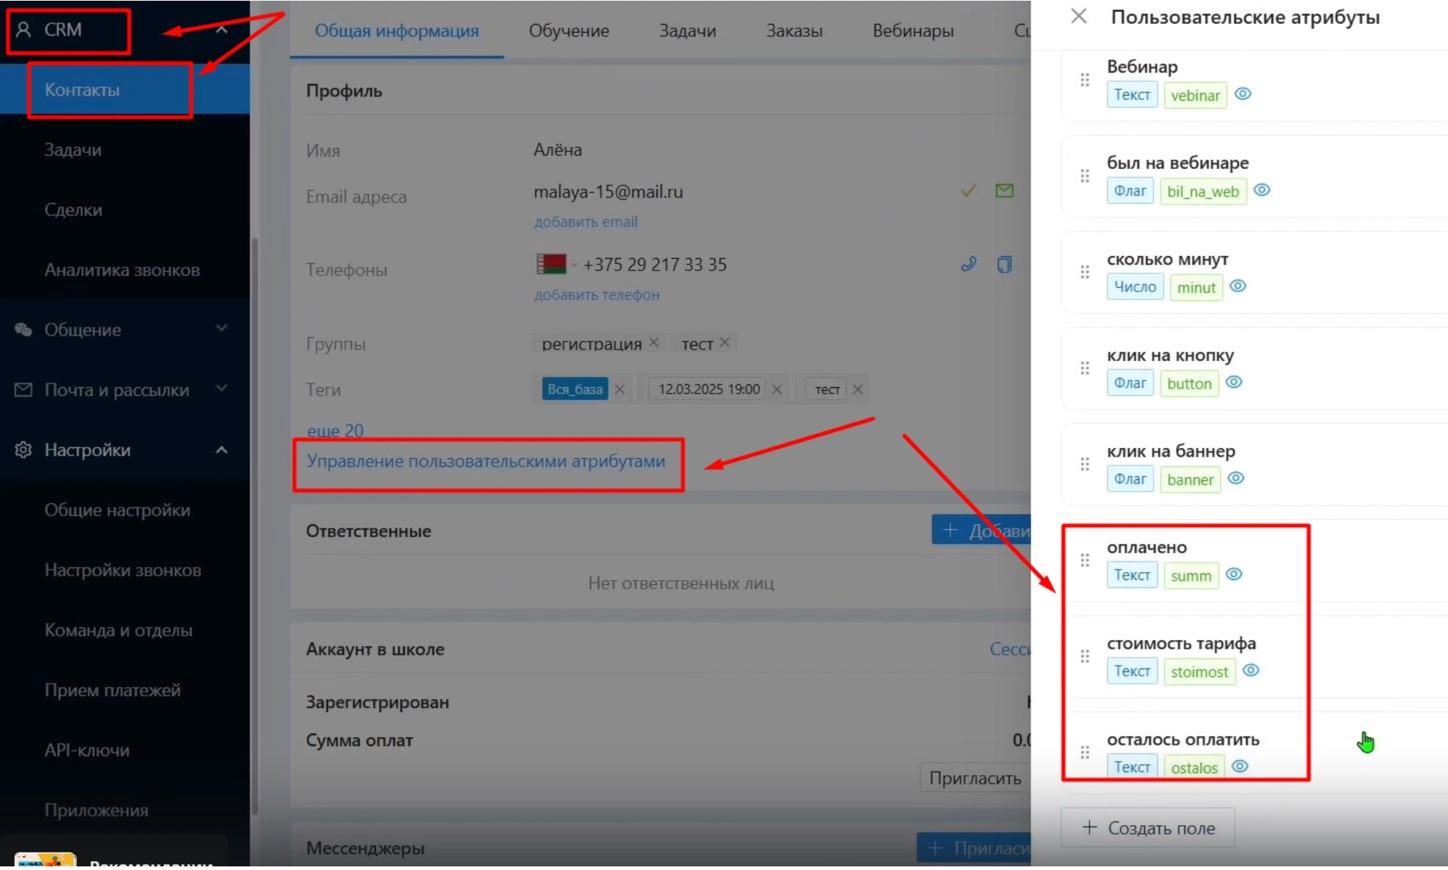Click the copy phone number icon
This screenshot has height=870, width=1448.
(1004, 264)
